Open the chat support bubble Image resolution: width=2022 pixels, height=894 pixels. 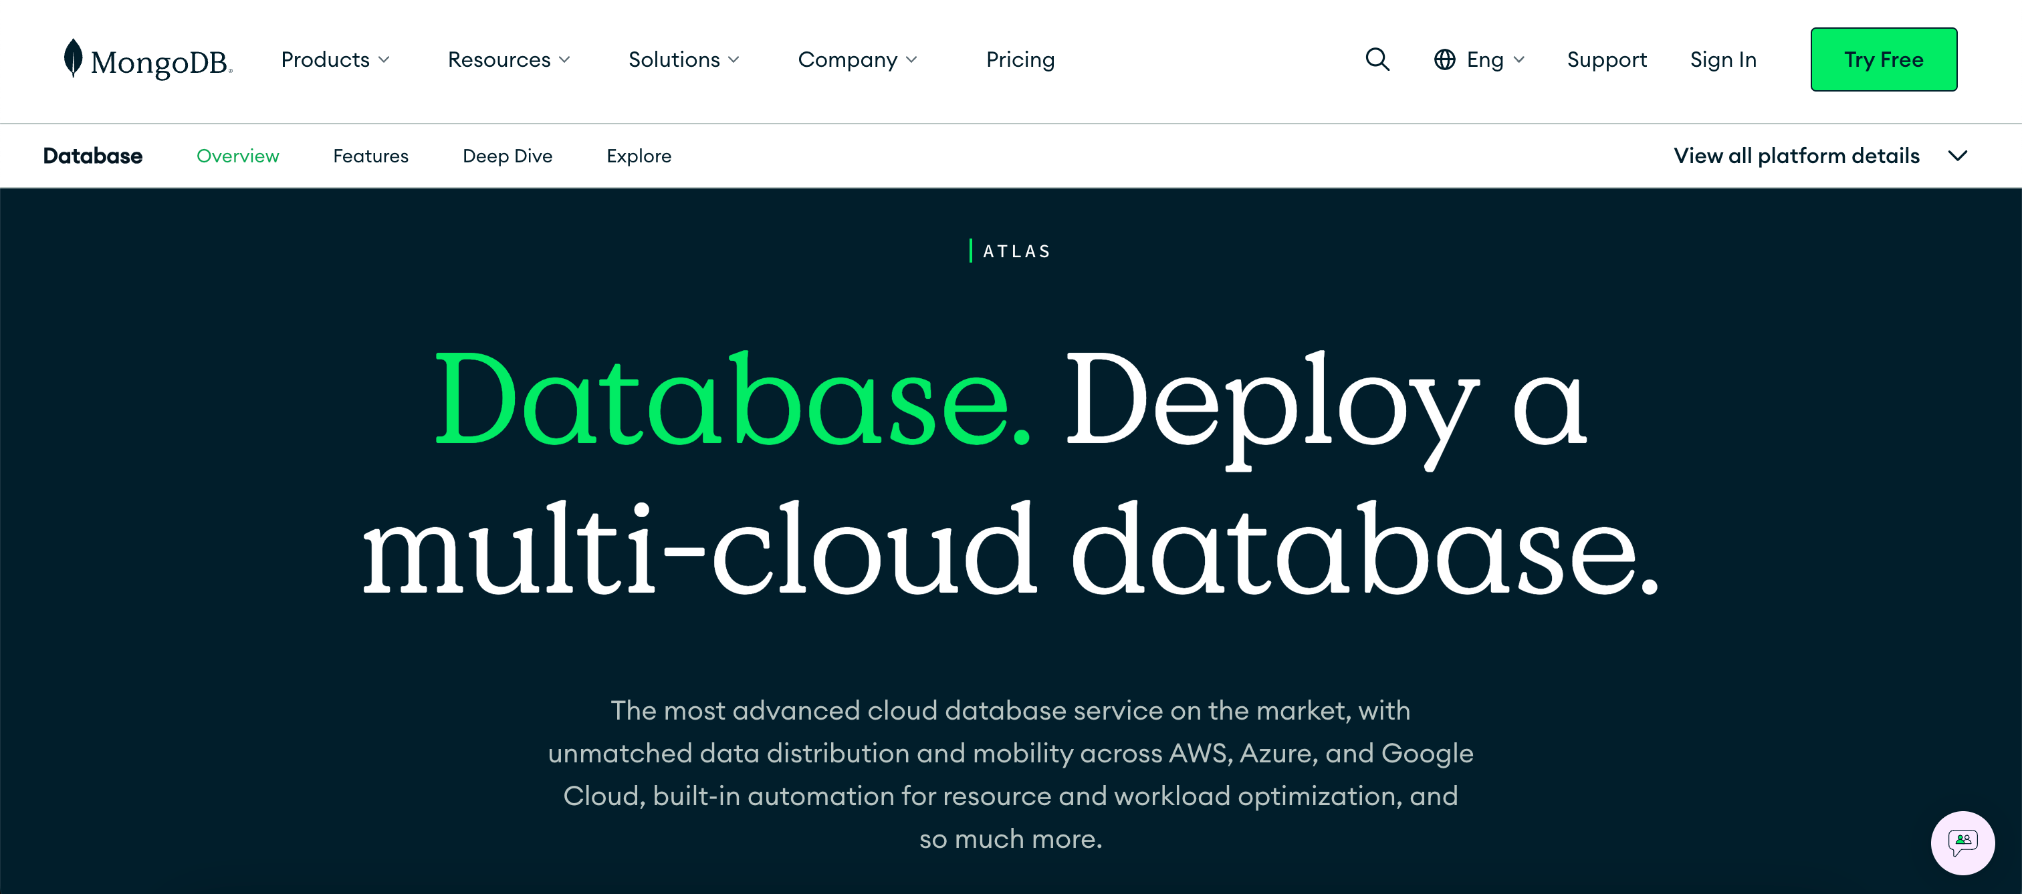click(1962, 843)
